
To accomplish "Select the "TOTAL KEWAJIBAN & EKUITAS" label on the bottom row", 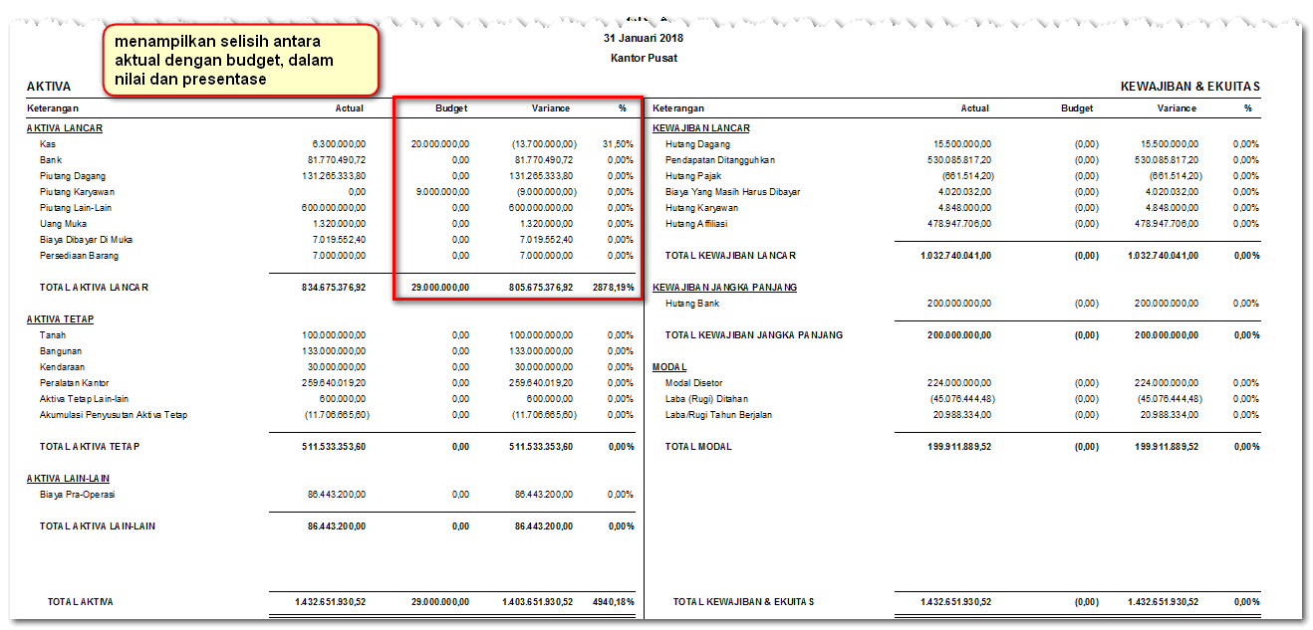I will 744,602.
